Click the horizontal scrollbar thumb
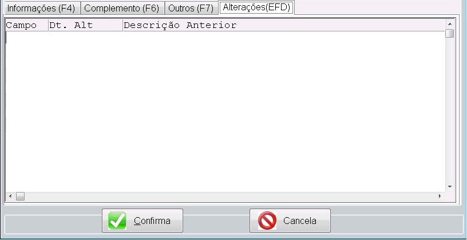This screenshot has height=240, width=467. [20, 196]
